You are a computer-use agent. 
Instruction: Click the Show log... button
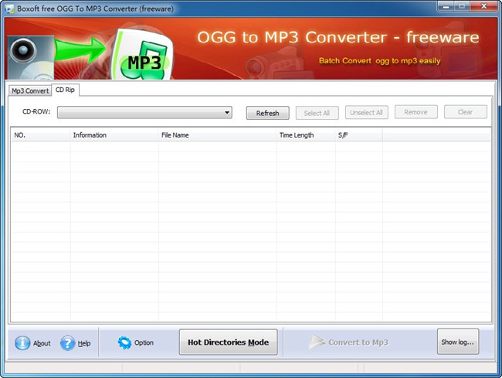pos(458,342)
